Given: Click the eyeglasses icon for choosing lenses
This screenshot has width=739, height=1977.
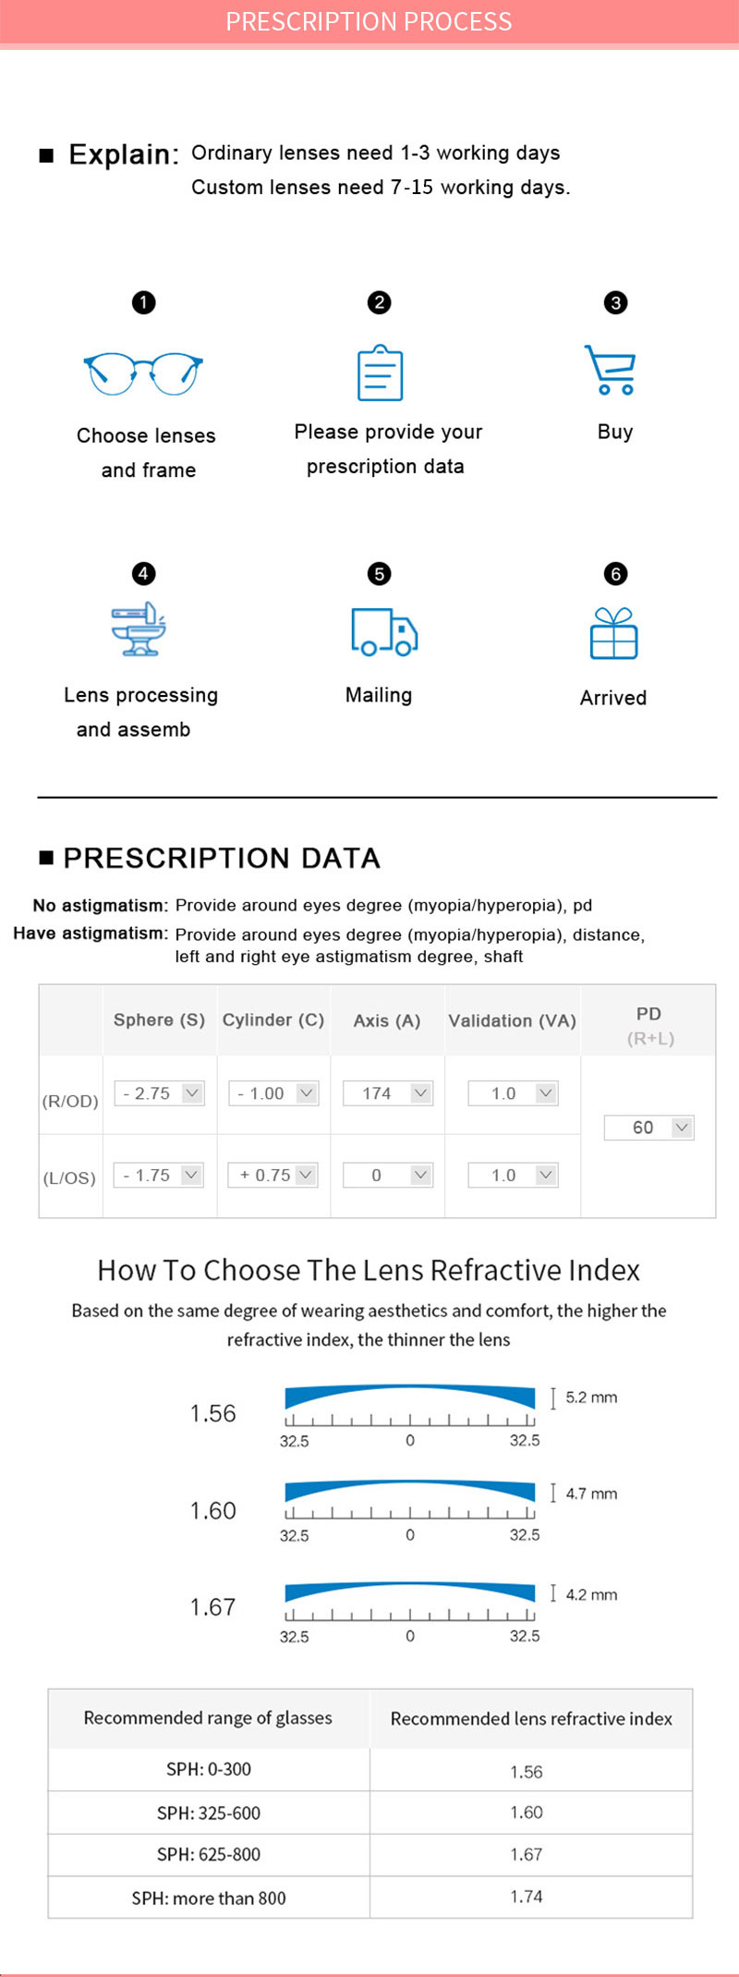Looking at the screenshot, I should tap(143, 373).
